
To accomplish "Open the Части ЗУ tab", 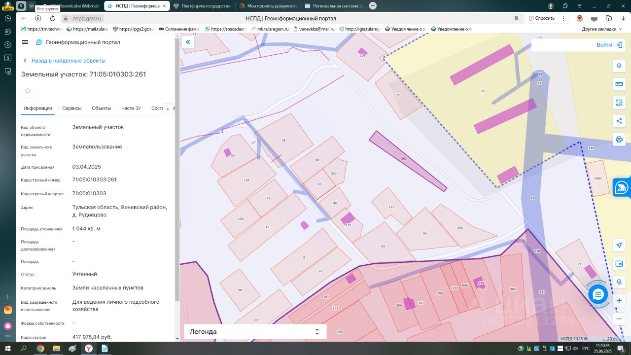I will 131,108.
